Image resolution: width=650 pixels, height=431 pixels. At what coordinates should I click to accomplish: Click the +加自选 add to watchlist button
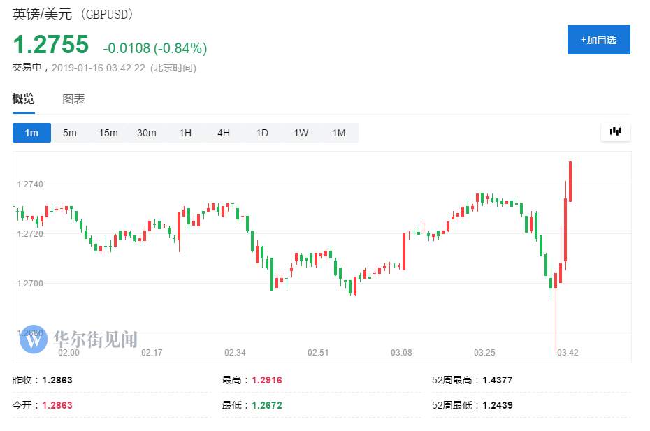point(598,40)
